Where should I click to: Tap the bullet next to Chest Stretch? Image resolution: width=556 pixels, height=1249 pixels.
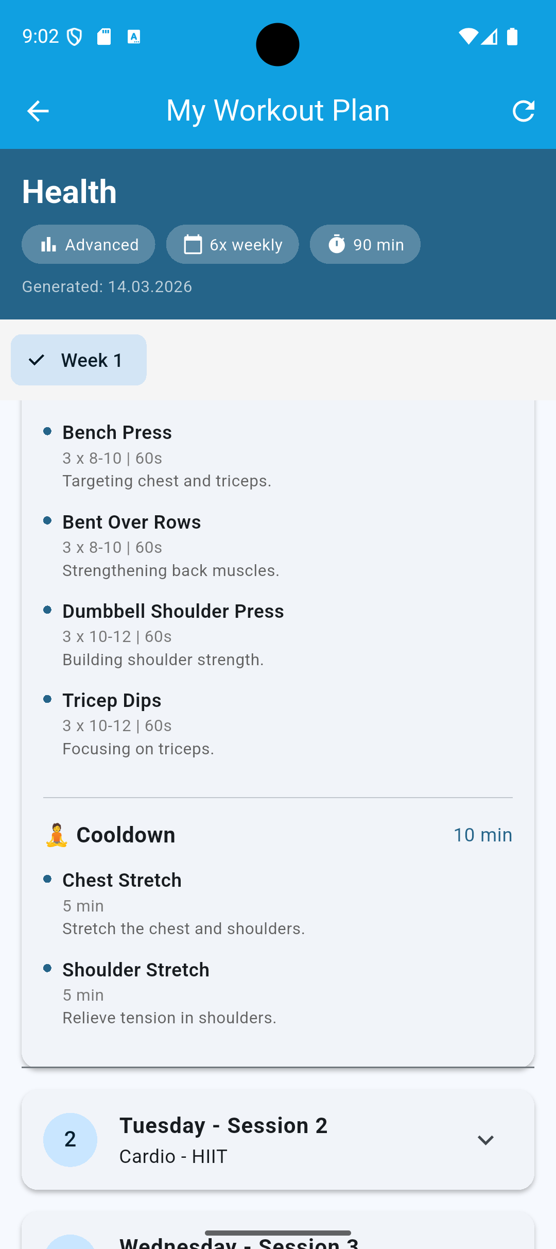tap(48, 879)
